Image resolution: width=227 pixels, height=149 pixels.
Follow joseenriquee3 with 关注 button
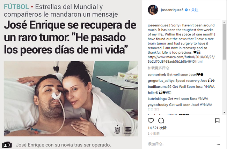pos(195,10)
